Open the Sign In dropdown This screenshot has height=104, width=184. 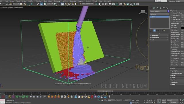click(161, 1)
